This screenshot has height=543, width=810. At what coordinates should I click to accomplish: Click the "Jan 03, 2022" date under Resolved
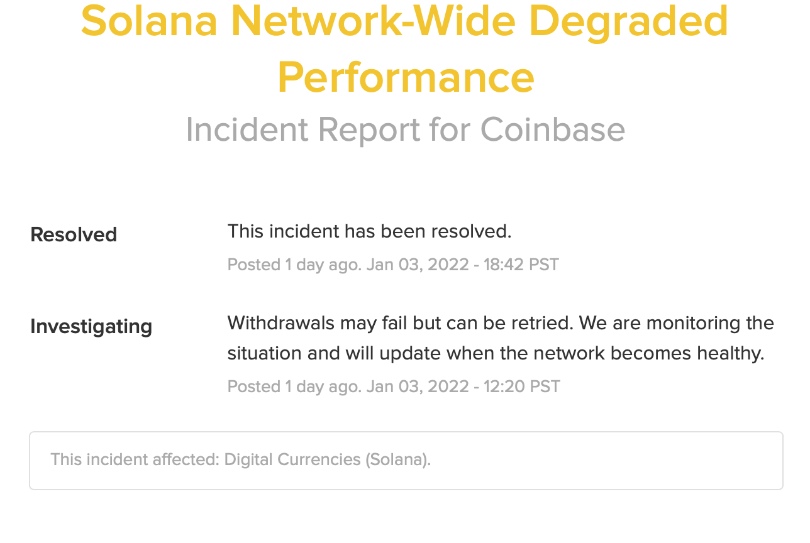(418, 265)
